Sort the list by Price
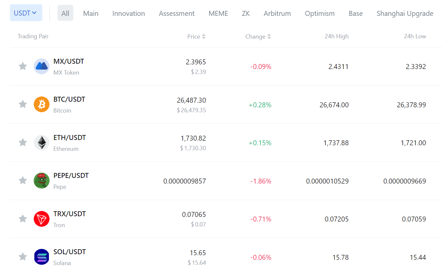 196,36
